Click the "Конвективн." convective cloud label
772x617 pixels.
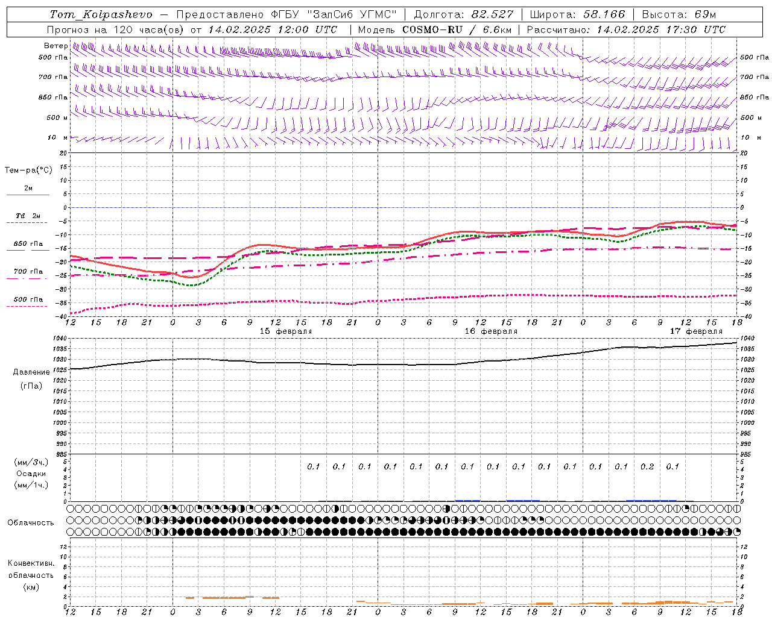pos(31,563)
